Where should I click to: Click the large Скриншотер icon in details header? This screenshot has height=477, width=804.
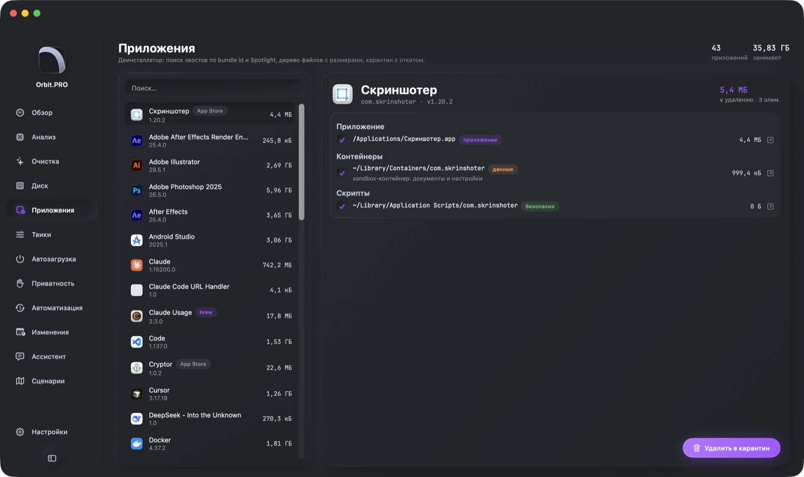pyautogui.click(x=343, y=94)
